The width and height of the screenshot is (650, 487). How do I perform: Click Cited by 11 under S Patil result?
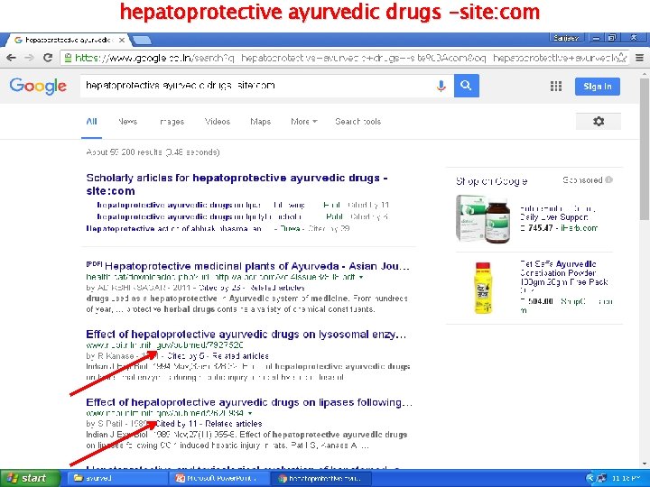tap(176, 424)
